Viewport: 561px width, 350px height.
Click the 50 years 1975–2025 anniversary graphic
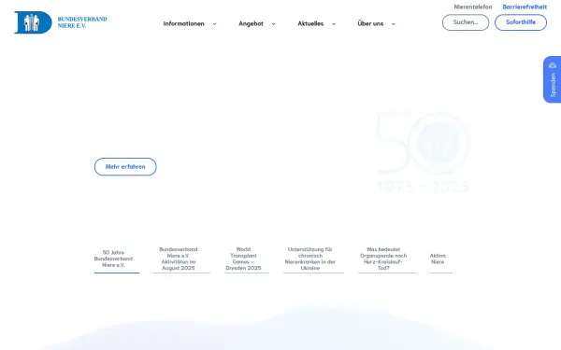(x=424, y=152)
